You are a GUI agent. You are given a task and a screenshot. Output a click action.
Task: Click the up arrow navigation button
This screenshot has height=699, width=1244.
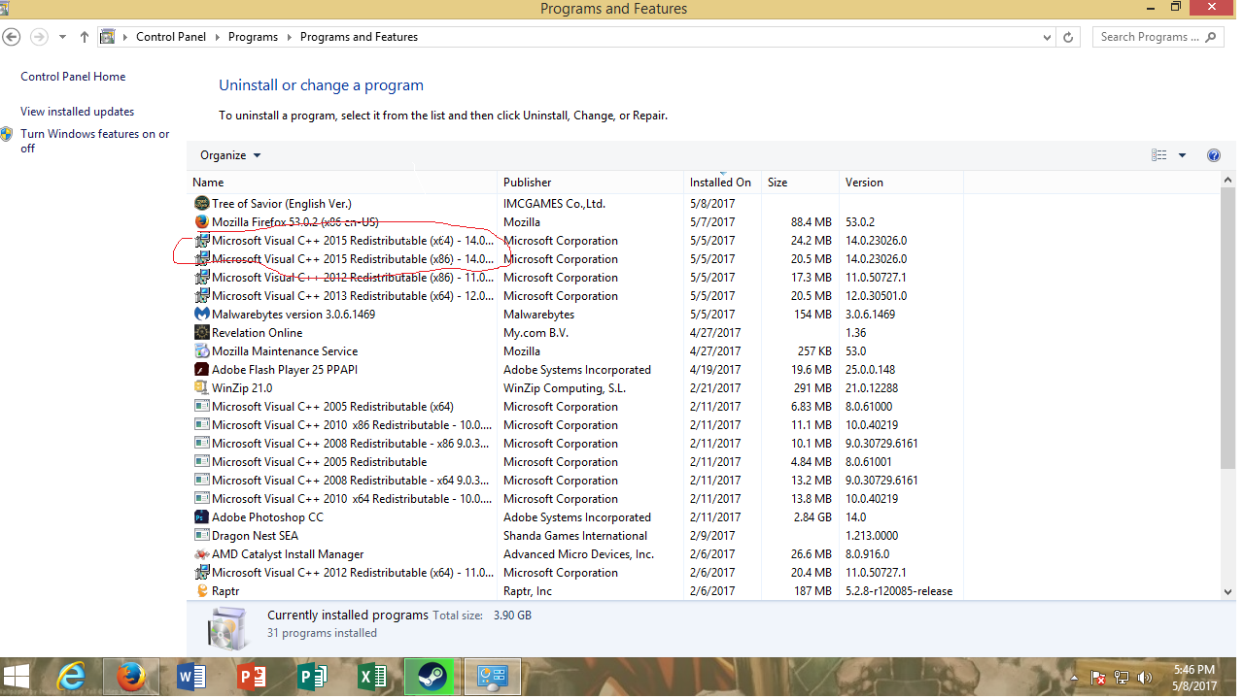coord(85,37)
